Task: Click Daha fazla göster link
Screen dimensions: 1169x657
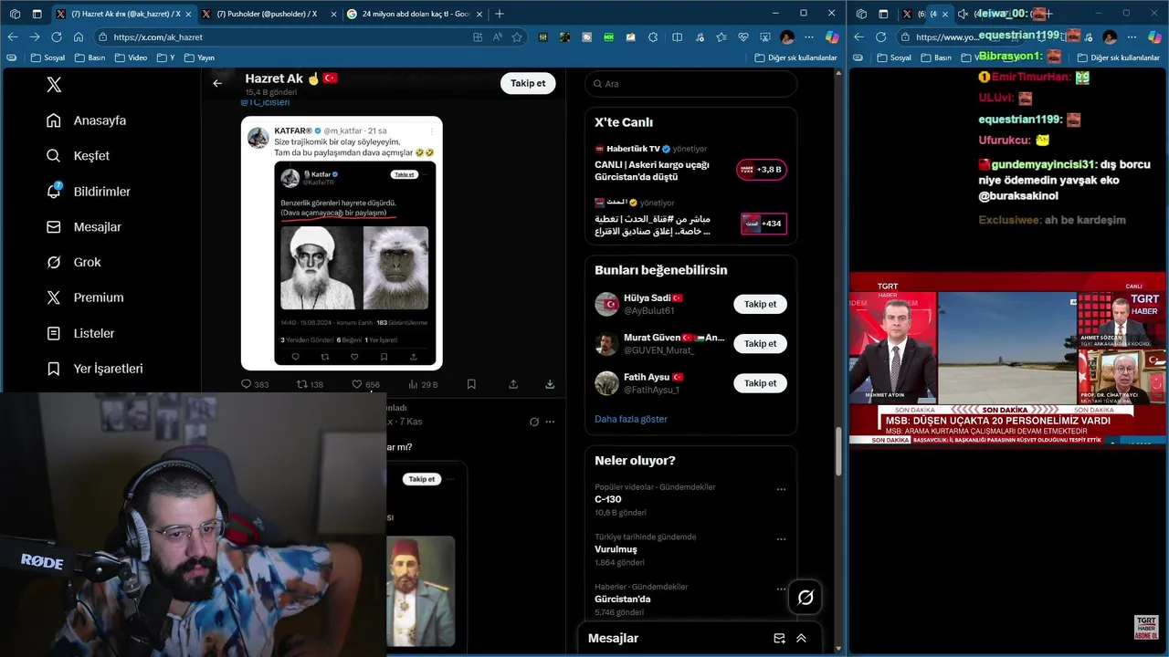Action: (x=631, y=419)
